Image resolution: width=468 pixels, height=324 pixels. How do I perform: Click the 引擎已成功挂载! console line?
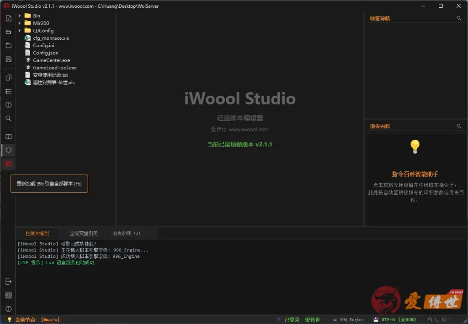(57, 244)
